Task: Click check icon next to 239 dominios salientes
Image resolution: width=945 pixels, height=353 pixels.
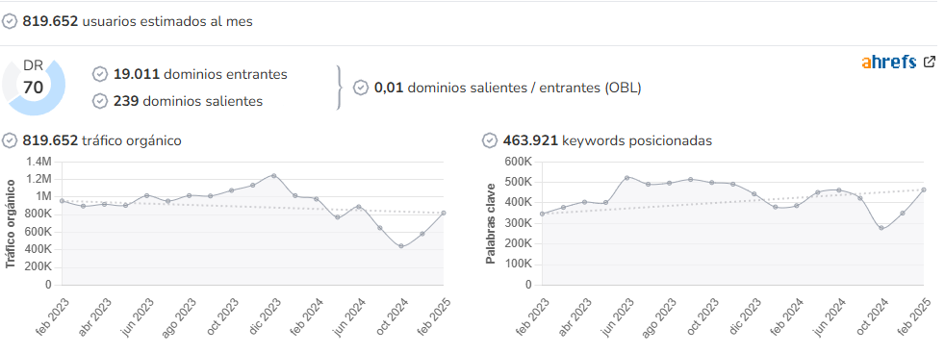Action: point(100,101)
